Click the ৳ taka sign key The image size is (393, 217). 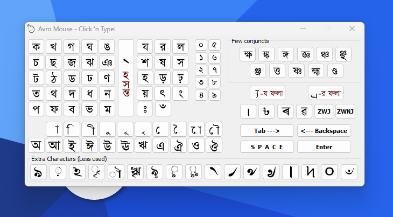266,111
